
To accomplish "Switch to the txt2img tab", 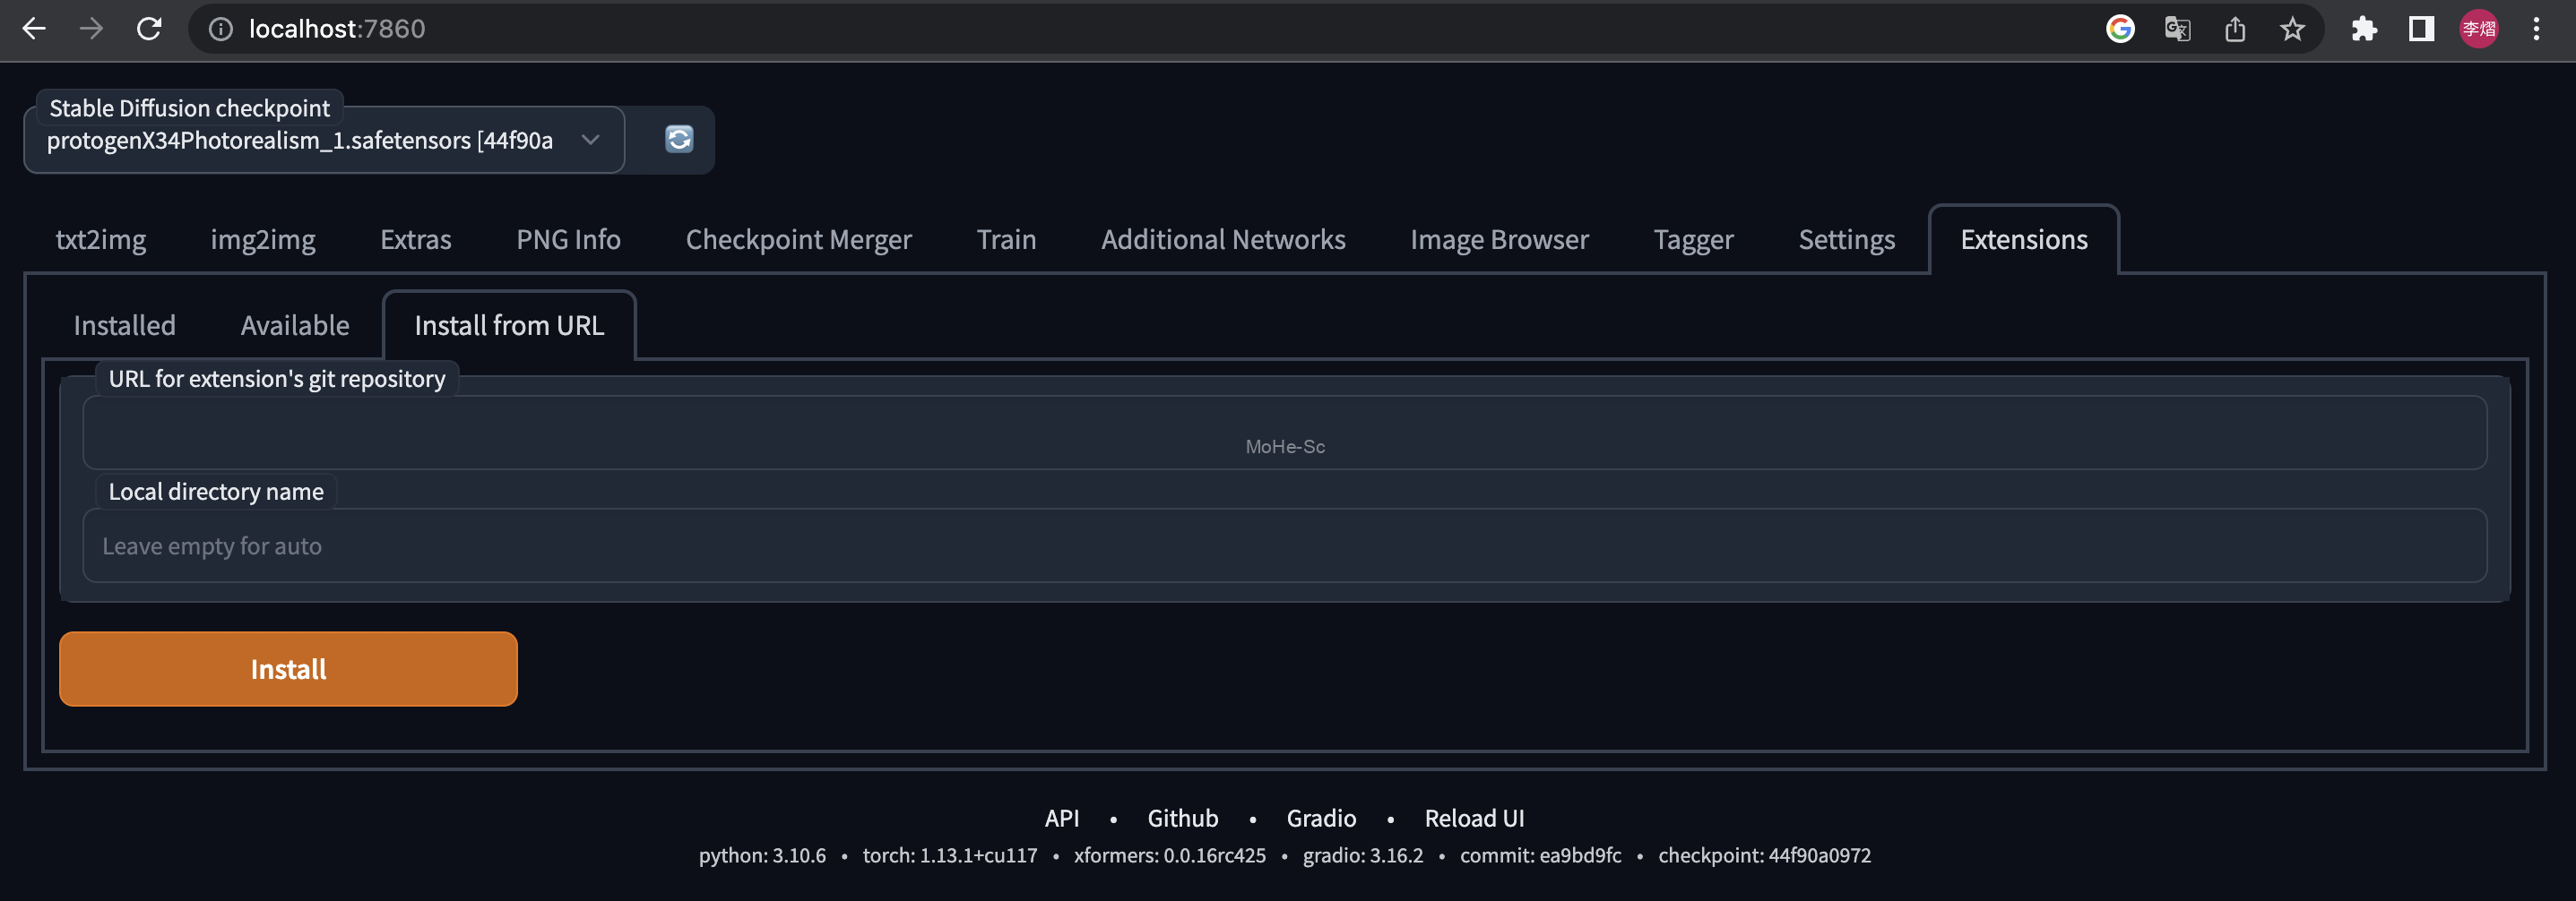I will [x=101, y=240].
